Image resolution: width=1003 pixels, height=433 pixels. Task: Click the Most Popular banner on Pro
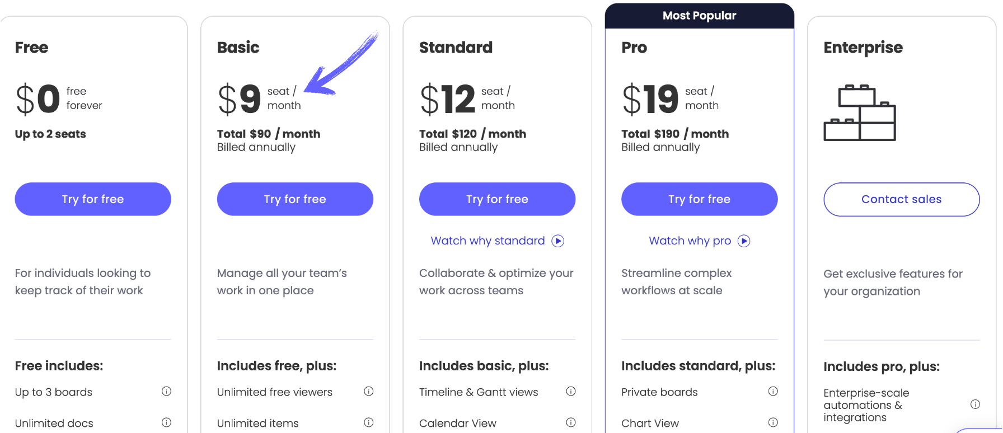coord(699,16)
